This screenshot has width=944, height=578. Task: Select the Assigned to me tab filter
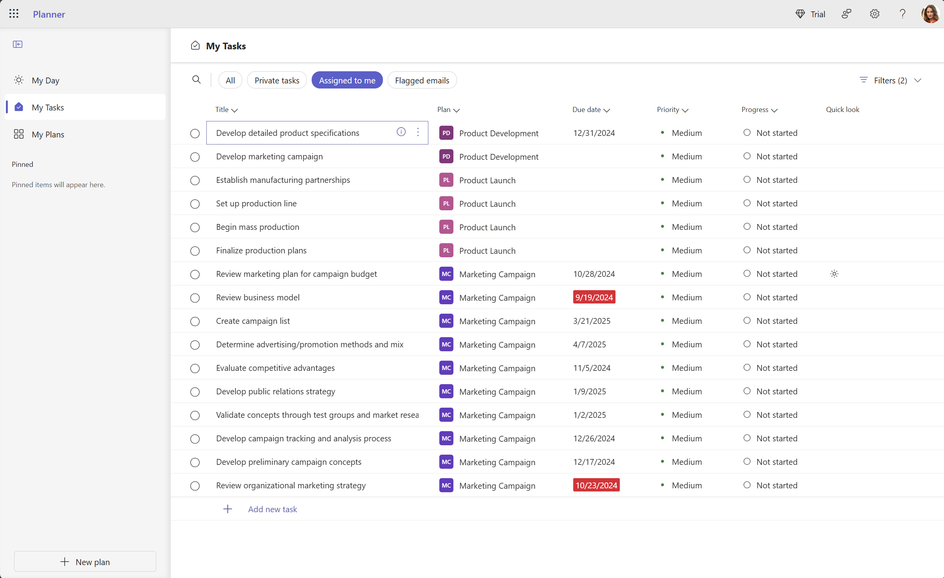[x=347, y=80]
